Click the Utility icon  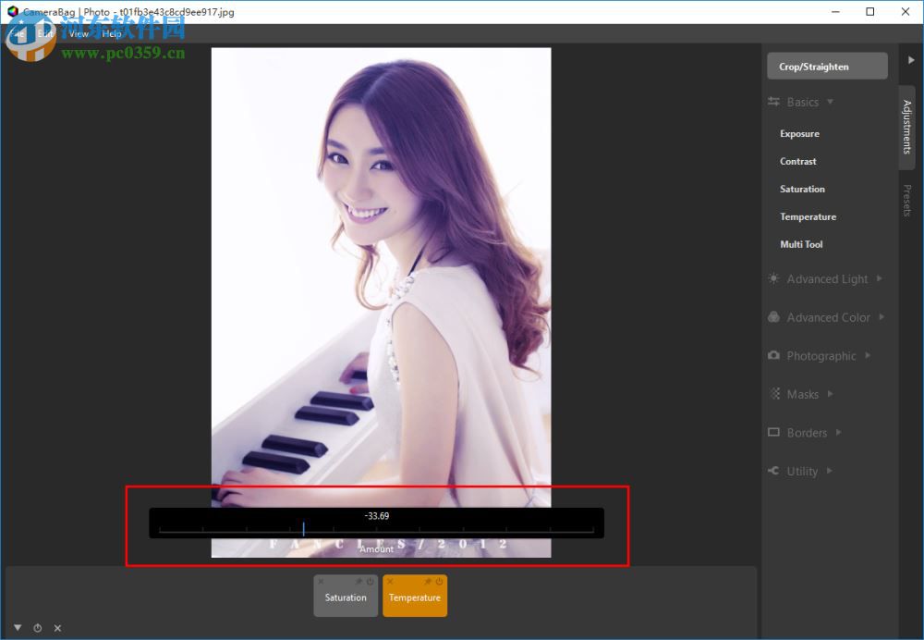point(773,470)
